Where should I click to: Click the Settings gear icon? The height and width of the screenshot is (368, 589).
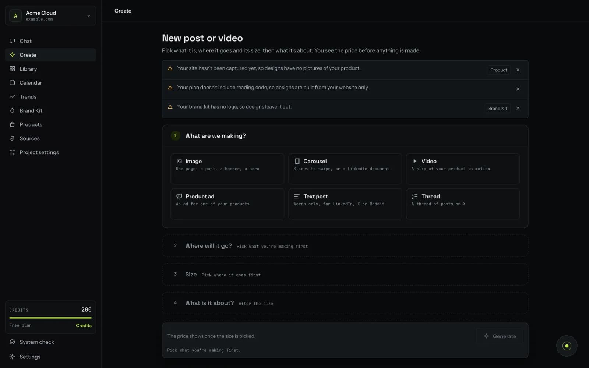12,357
